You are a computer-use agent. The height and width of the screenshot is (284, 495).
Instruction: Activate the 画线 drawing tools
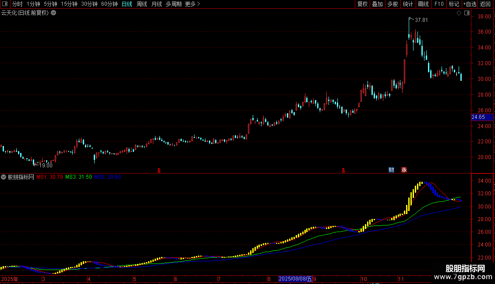click(423, 4)
